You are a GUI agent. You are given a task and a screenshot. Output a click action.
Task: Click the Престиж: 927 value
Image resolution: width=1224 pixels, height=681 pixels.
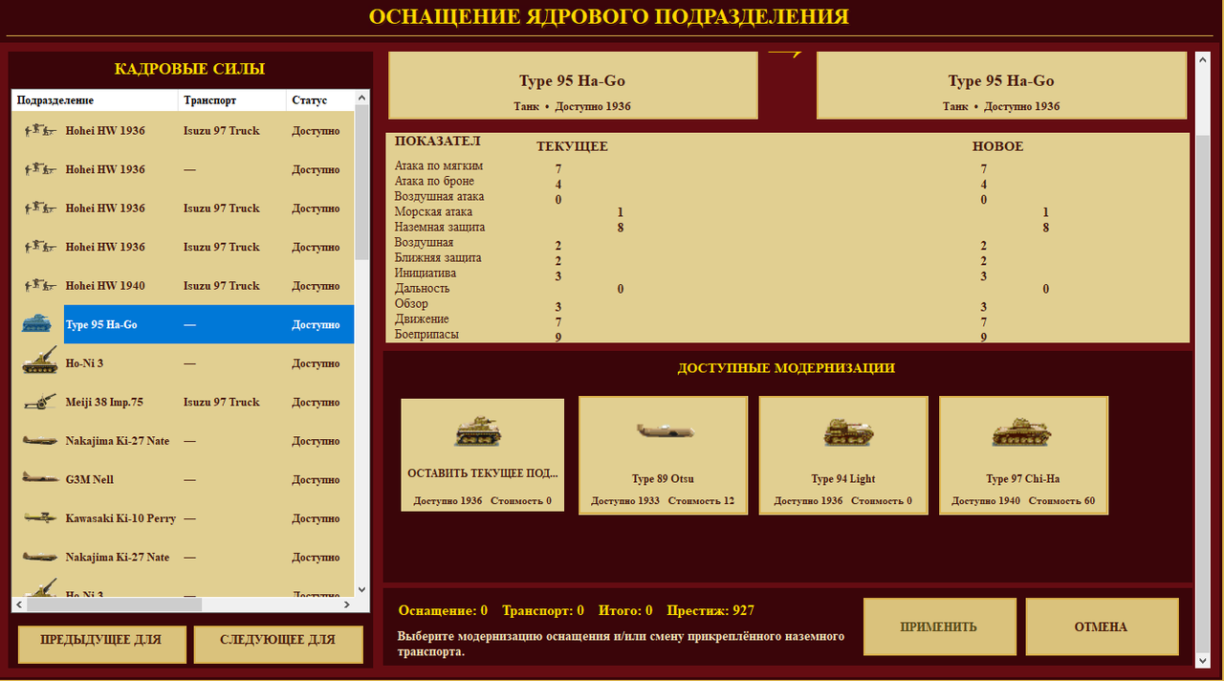click(710, 610)
